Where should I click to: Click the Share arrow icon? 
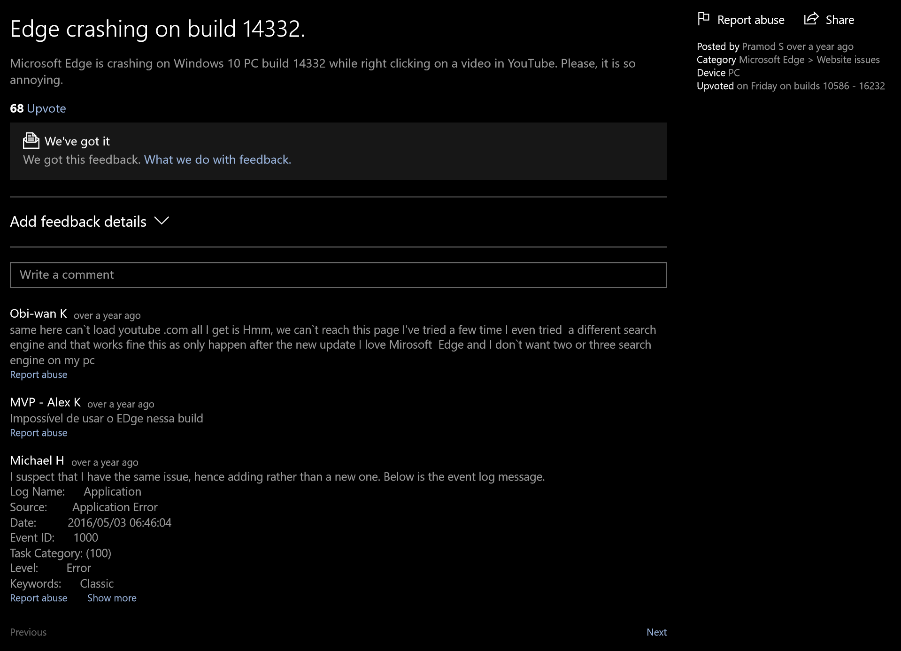pyautogui.click(x=811, y=19)
